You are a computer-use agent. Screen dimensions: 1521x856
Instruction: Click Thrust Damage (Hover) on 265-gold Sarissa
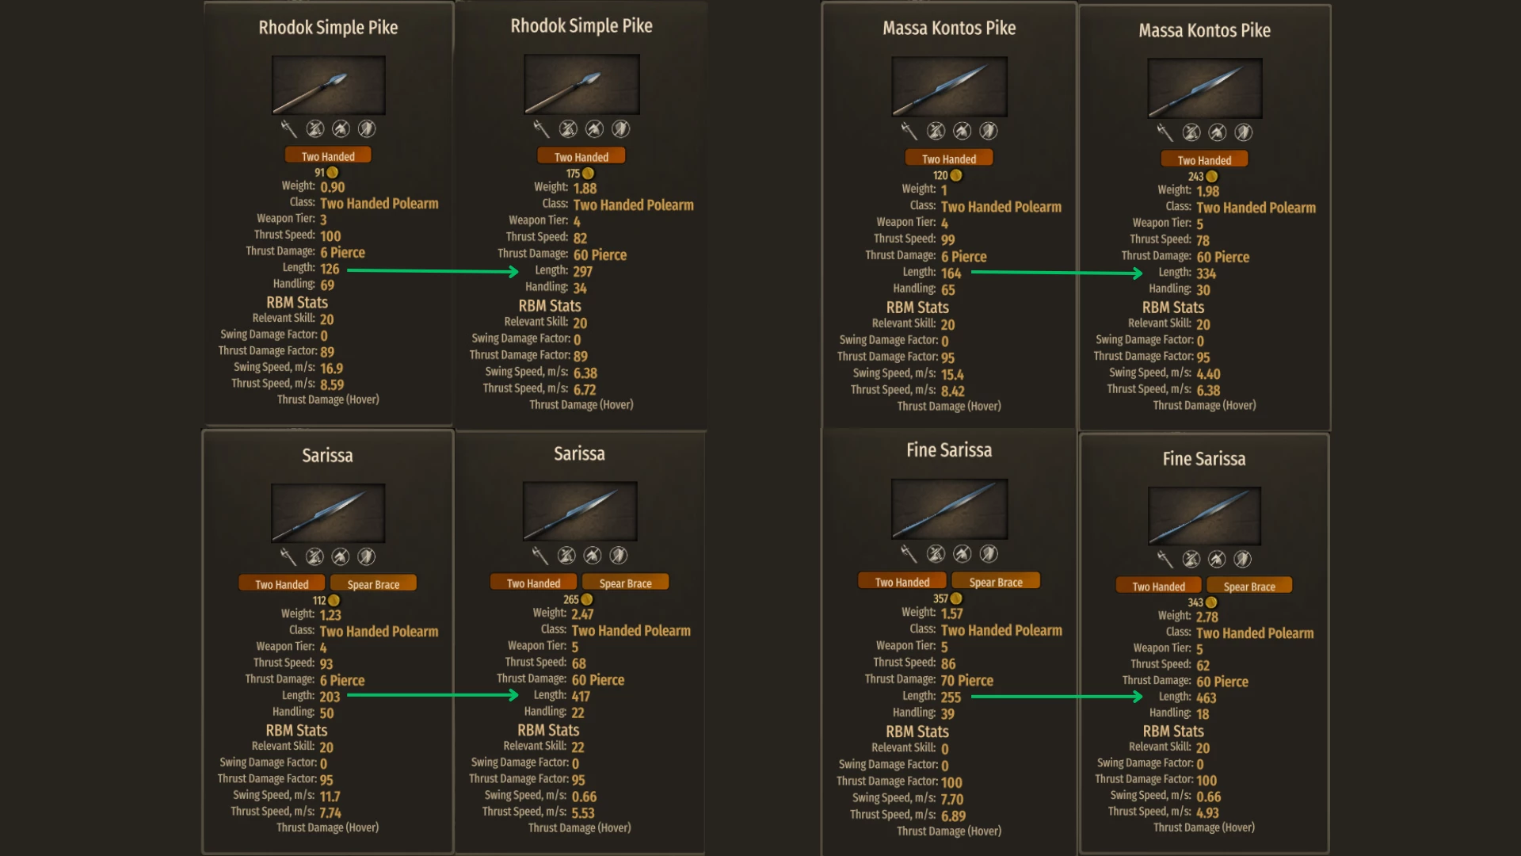[x=580, y=827]
